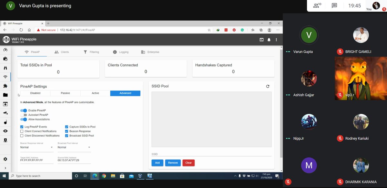The width and height of the screenshot is (387, 188).
Task: Open browser Collections icon
Action: tap(261, 30)
